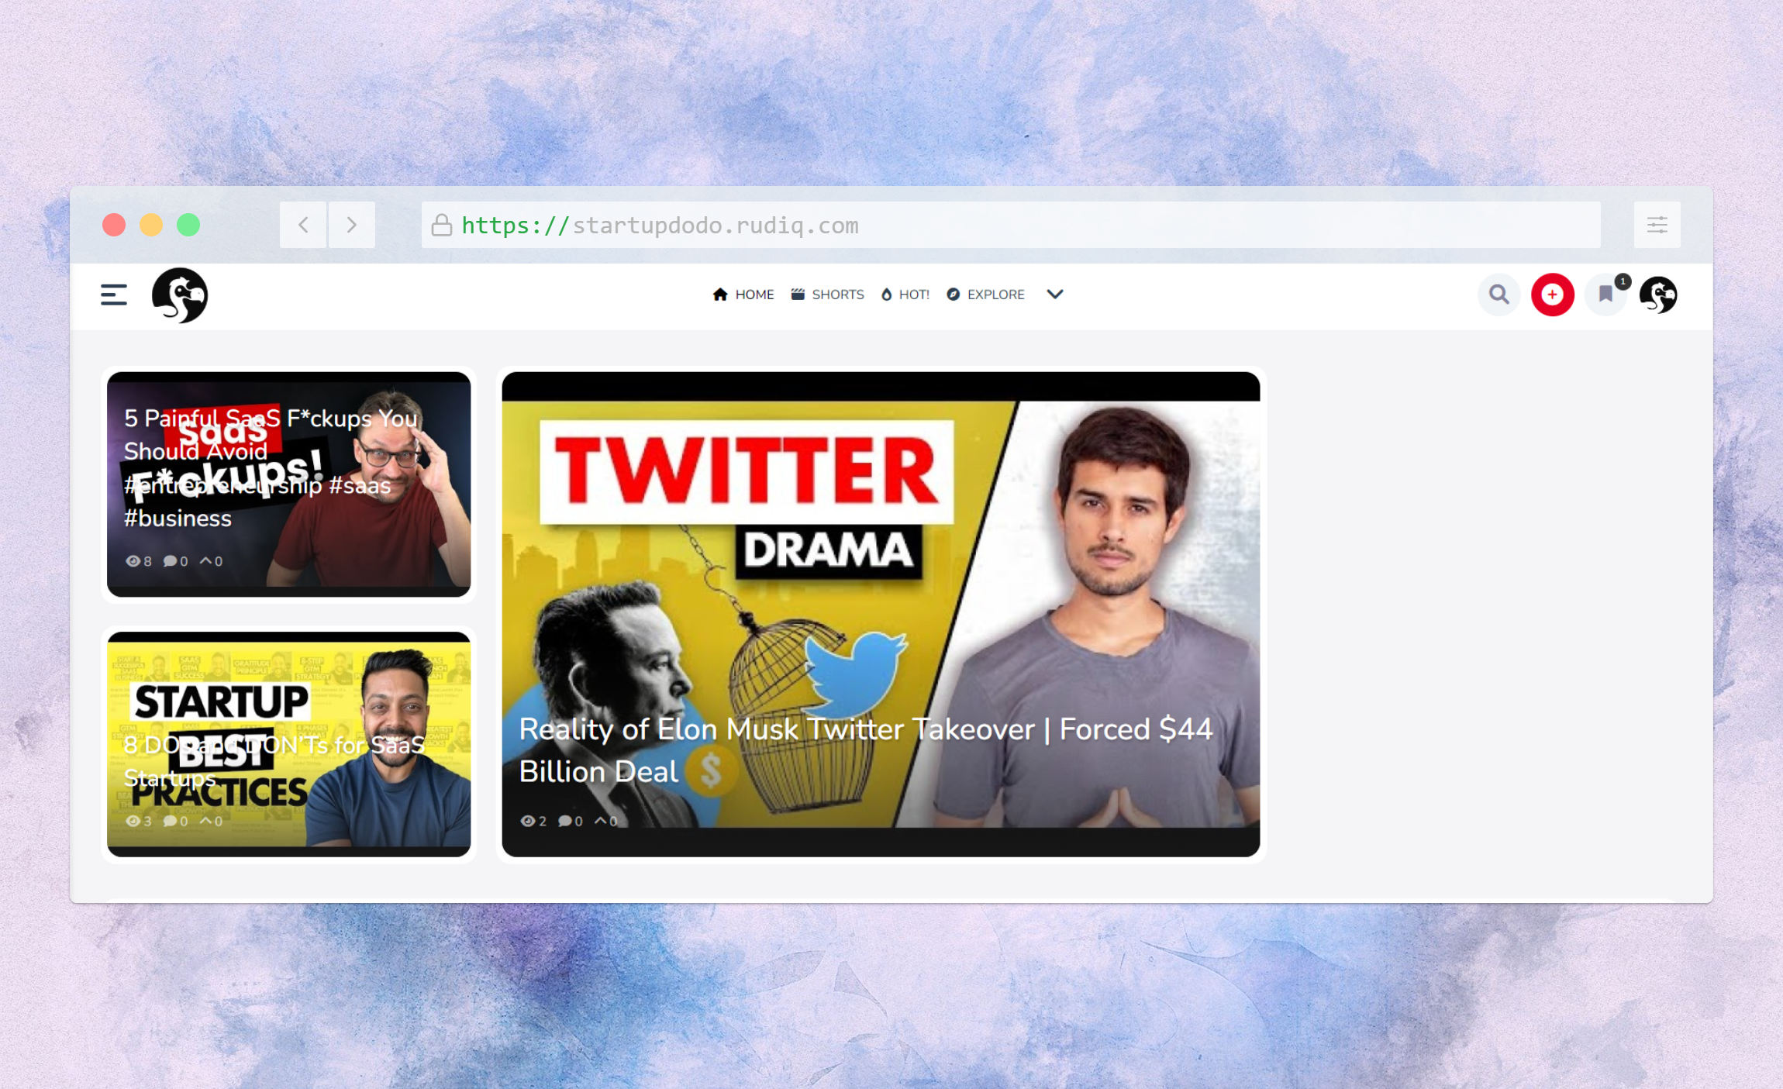
Task: Click the green maximize window dot
Action: click(x=188, y=225)
